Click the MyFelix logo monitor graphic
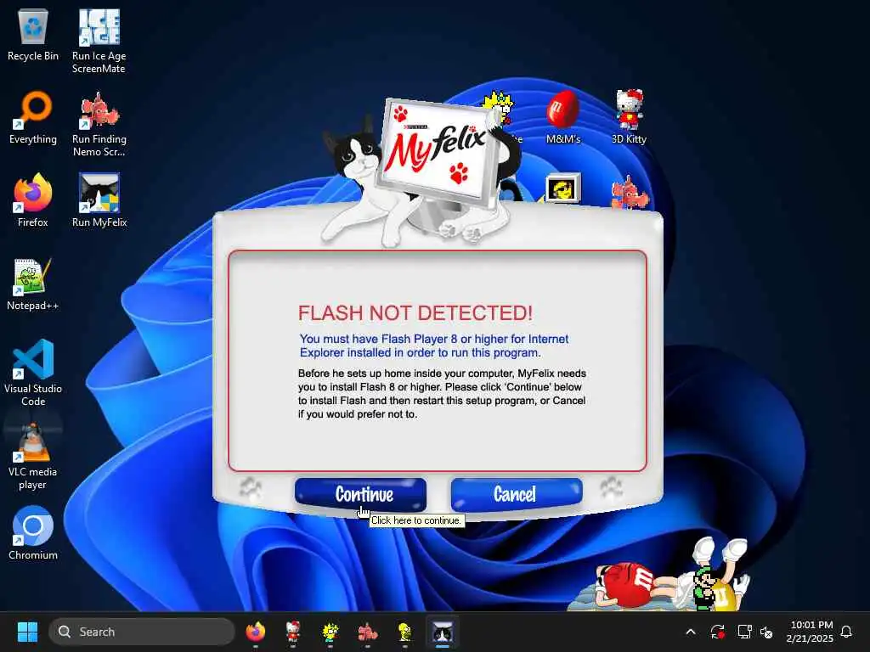870x652 pixels. [x=438, y=153]
